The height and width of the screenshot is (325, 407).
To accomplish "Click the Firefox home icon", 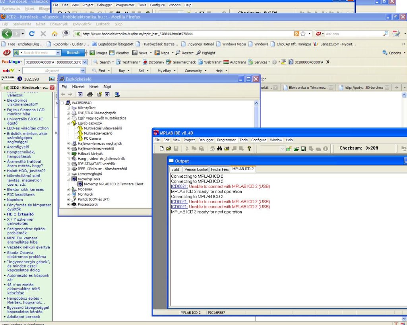I will (54, 34).
